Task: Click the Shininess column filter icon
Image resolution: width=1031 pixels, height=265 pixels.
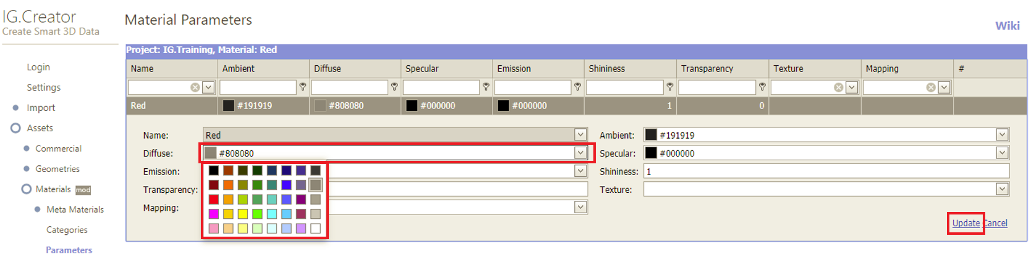Action: click(669, 88)
